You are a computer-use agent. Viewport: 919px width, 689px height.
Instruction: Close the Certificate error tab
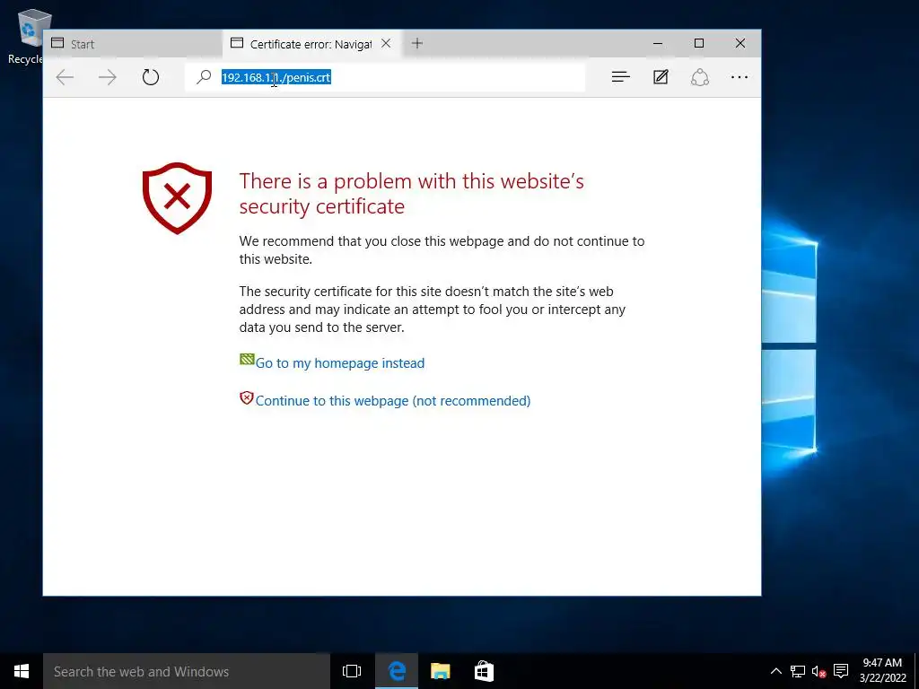pos(386,43)
